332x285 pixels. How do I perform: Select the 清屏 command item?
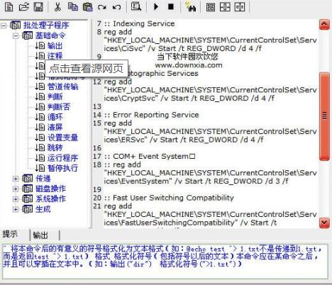click(x=55, y=127)
